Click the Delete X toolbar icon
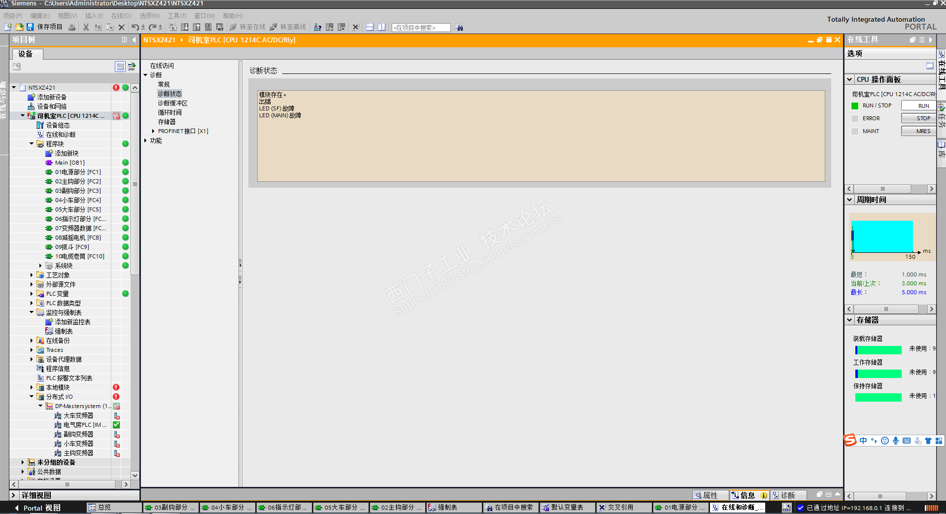The width and height of the screenshot is (946, 514). pos(122,27)
